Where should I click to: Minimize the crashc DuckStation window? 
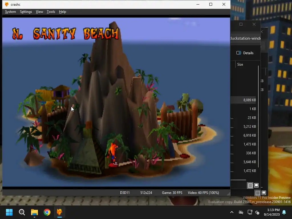pos(198,4)
